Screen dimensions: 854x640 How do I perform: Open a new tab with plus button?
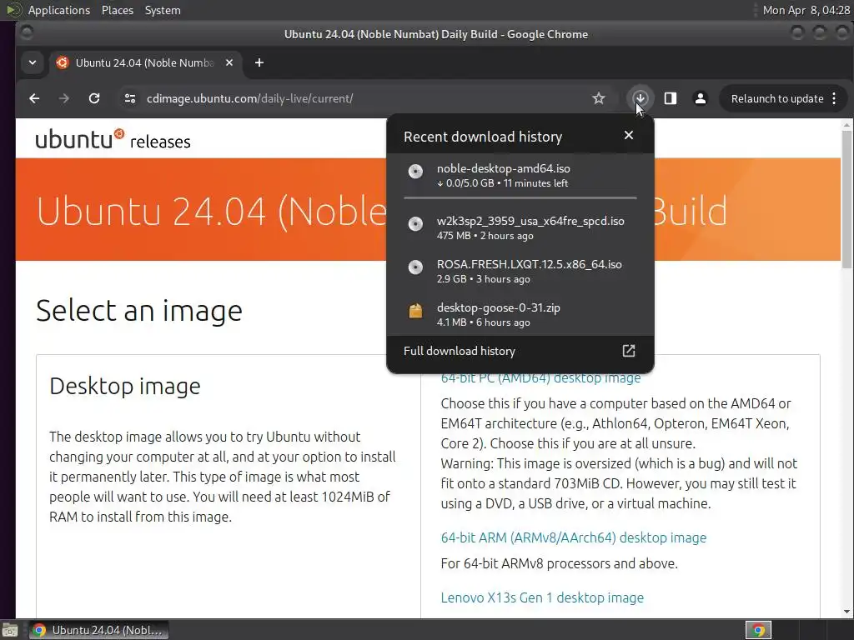259,62
